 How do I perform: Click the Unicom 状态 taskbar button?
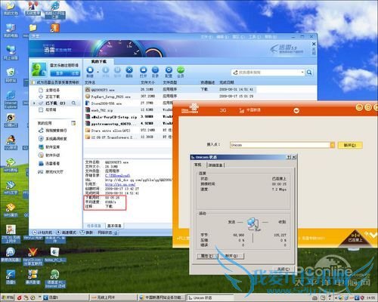pos(209,297)
